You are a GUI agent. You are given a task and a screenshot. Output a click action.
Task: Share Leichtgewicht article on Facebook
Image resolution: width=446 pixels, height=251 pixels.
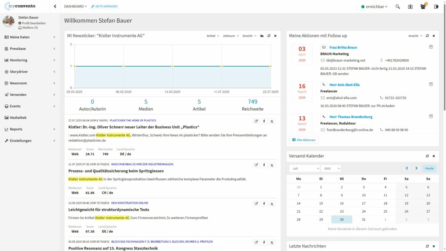pyautogui.click(x=264, y=204)
